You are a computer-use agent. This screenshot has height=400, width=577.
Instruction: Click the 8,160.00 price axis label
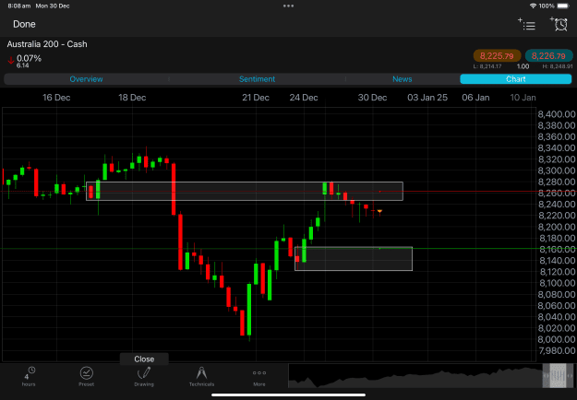point(557,250)
